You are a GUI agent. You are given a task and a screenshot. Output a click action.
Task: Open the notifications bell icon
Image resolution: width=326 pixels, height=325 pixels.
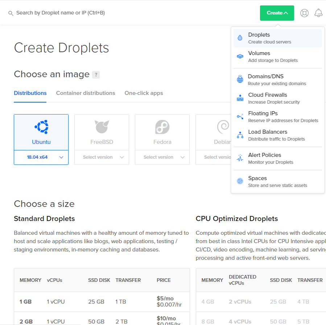click(318, 13)
